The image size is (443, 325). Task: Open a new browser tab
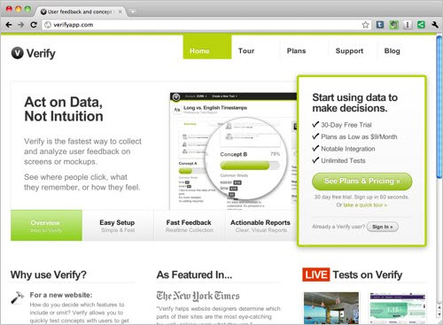[133, 12]
